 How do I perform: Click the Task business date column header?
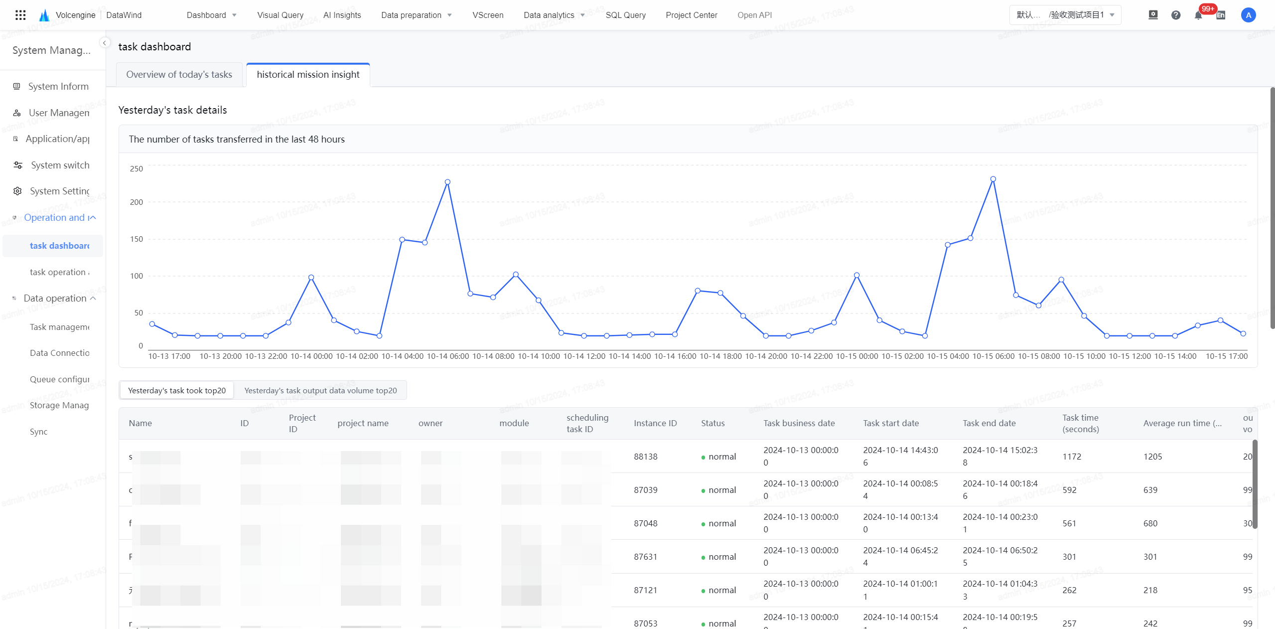click(x=799, y=423)
